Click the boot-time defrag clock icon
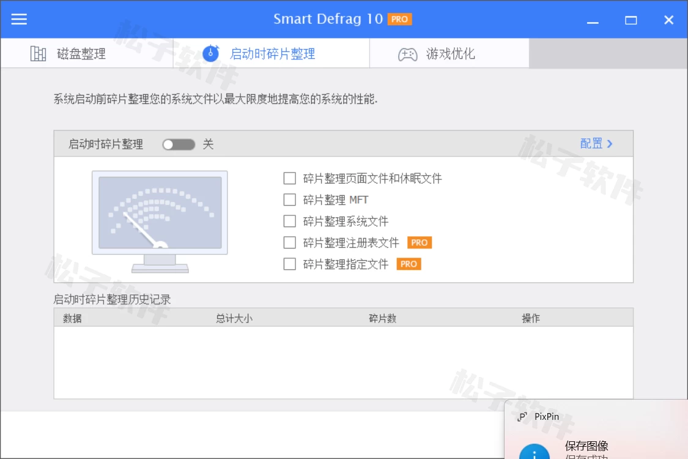This screenshot has width=688, height=459. click(x=211, y=53)
